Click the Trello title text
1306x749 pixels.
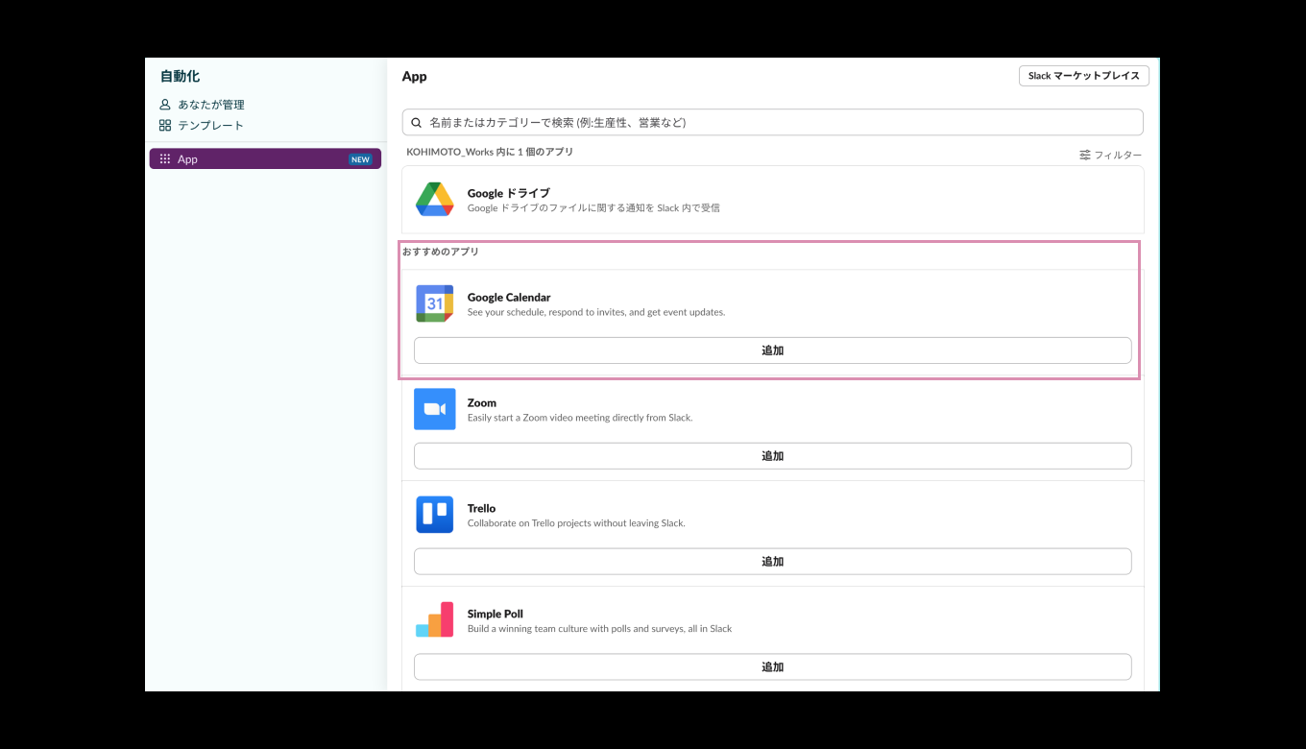point(481,509)
